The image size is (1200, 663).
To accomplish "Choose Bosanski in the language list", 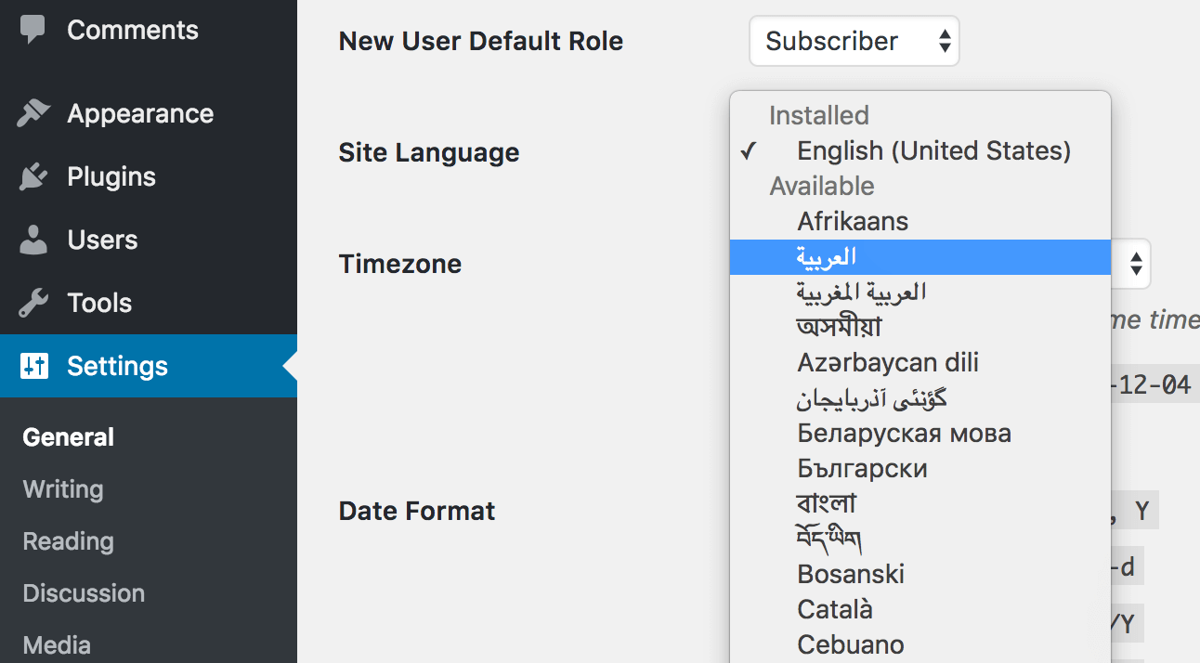I will pos(850,573).
